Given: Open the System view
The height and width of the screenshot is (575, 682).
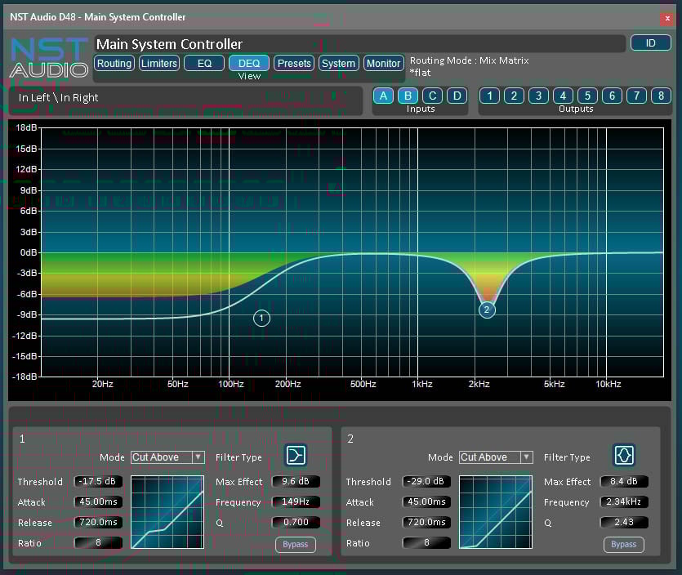Looking at the screenshot, I should coord(338,63).
